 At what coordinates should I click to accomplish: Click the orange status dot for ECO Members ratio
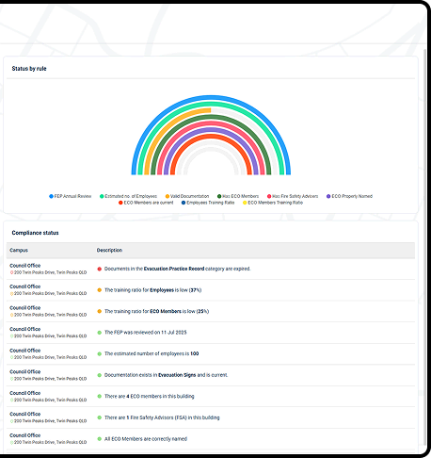(100, 311)
